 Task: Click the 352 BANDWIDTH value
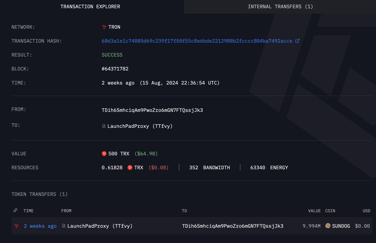point(210,168)
